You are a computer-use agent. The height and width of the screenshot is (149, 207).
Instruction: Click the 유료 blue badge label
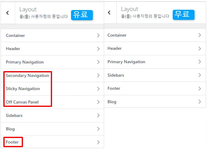pos(82,14)
